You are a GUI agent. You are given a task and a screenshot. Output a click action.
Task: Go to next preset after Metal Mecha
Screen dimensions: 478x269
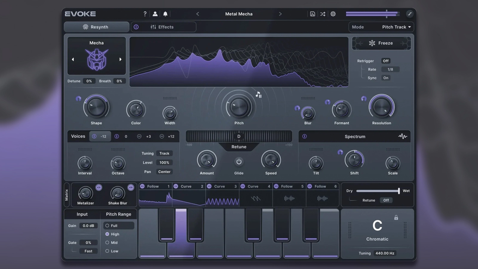coord(280,14)
